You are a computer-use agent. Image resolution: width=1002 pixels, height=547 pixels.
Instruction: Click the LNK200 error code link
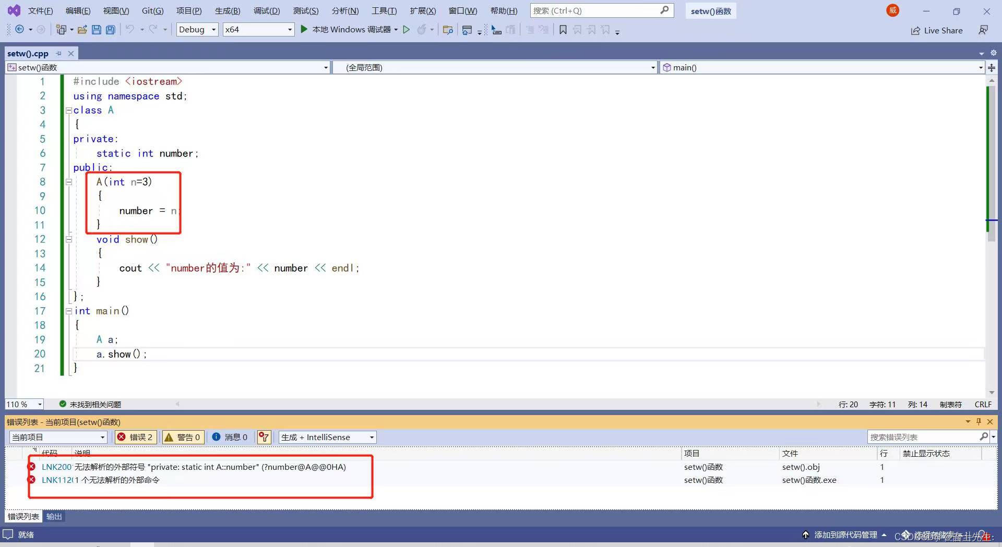point(56,467)
